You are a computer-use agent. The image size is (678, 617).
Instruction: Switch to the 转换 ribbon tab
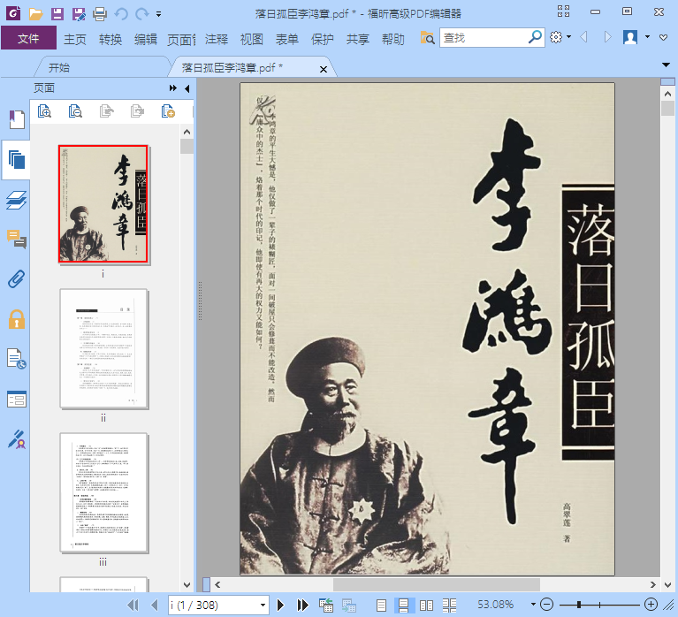pos(110,40)
